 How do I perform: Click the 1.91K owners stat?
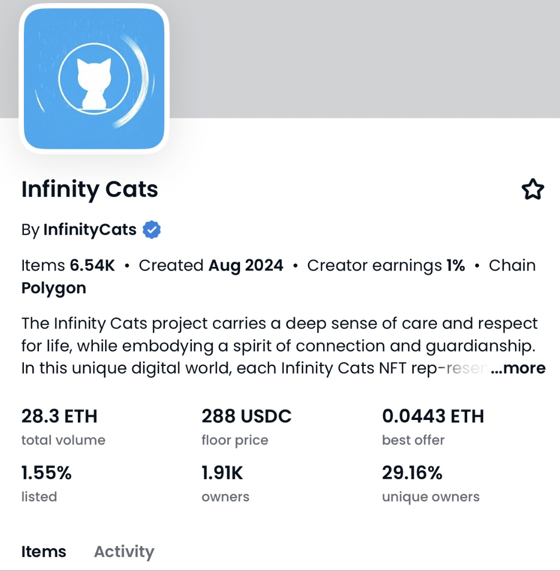(x=226, y=484)
